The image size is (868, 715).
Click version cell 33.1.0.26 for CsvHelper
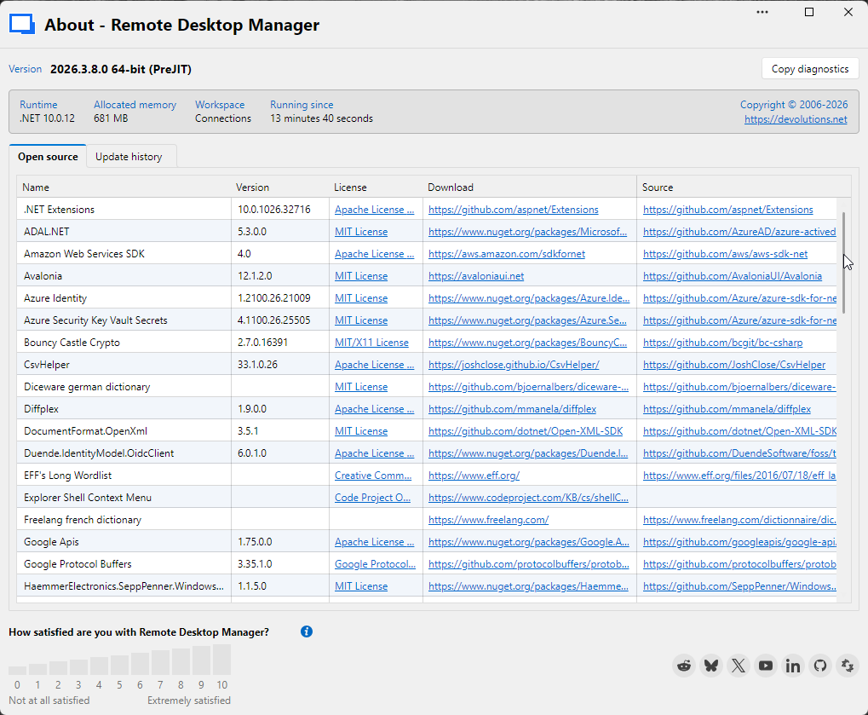(280, 365)
